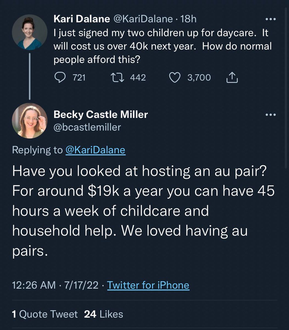Viewport: 289px width, 330px height.
Task: Like Kari Dalane's tweet with the heart
Action: pyautogui.click(x=174, y=78)
